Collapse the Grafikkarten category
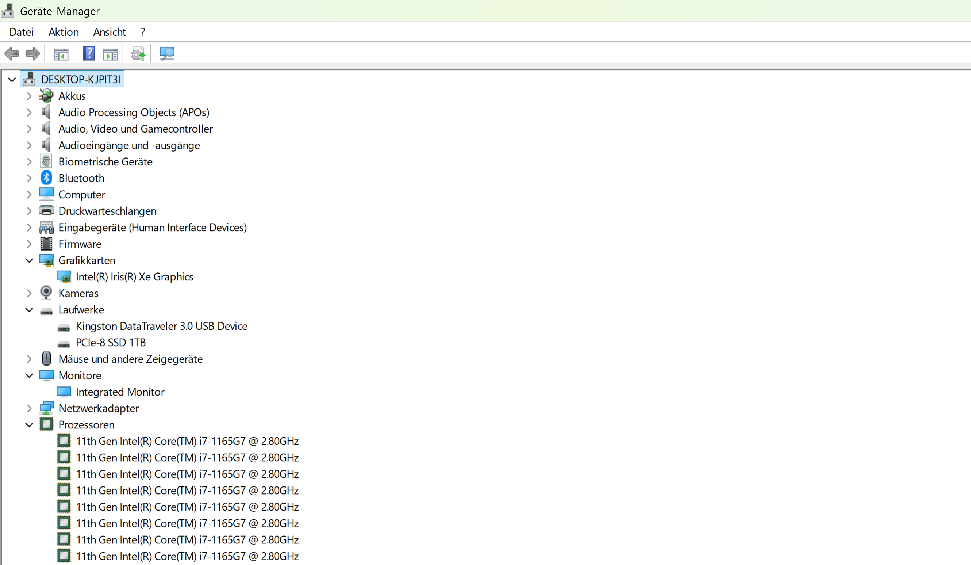971x565 pixels. coord(29,260)
